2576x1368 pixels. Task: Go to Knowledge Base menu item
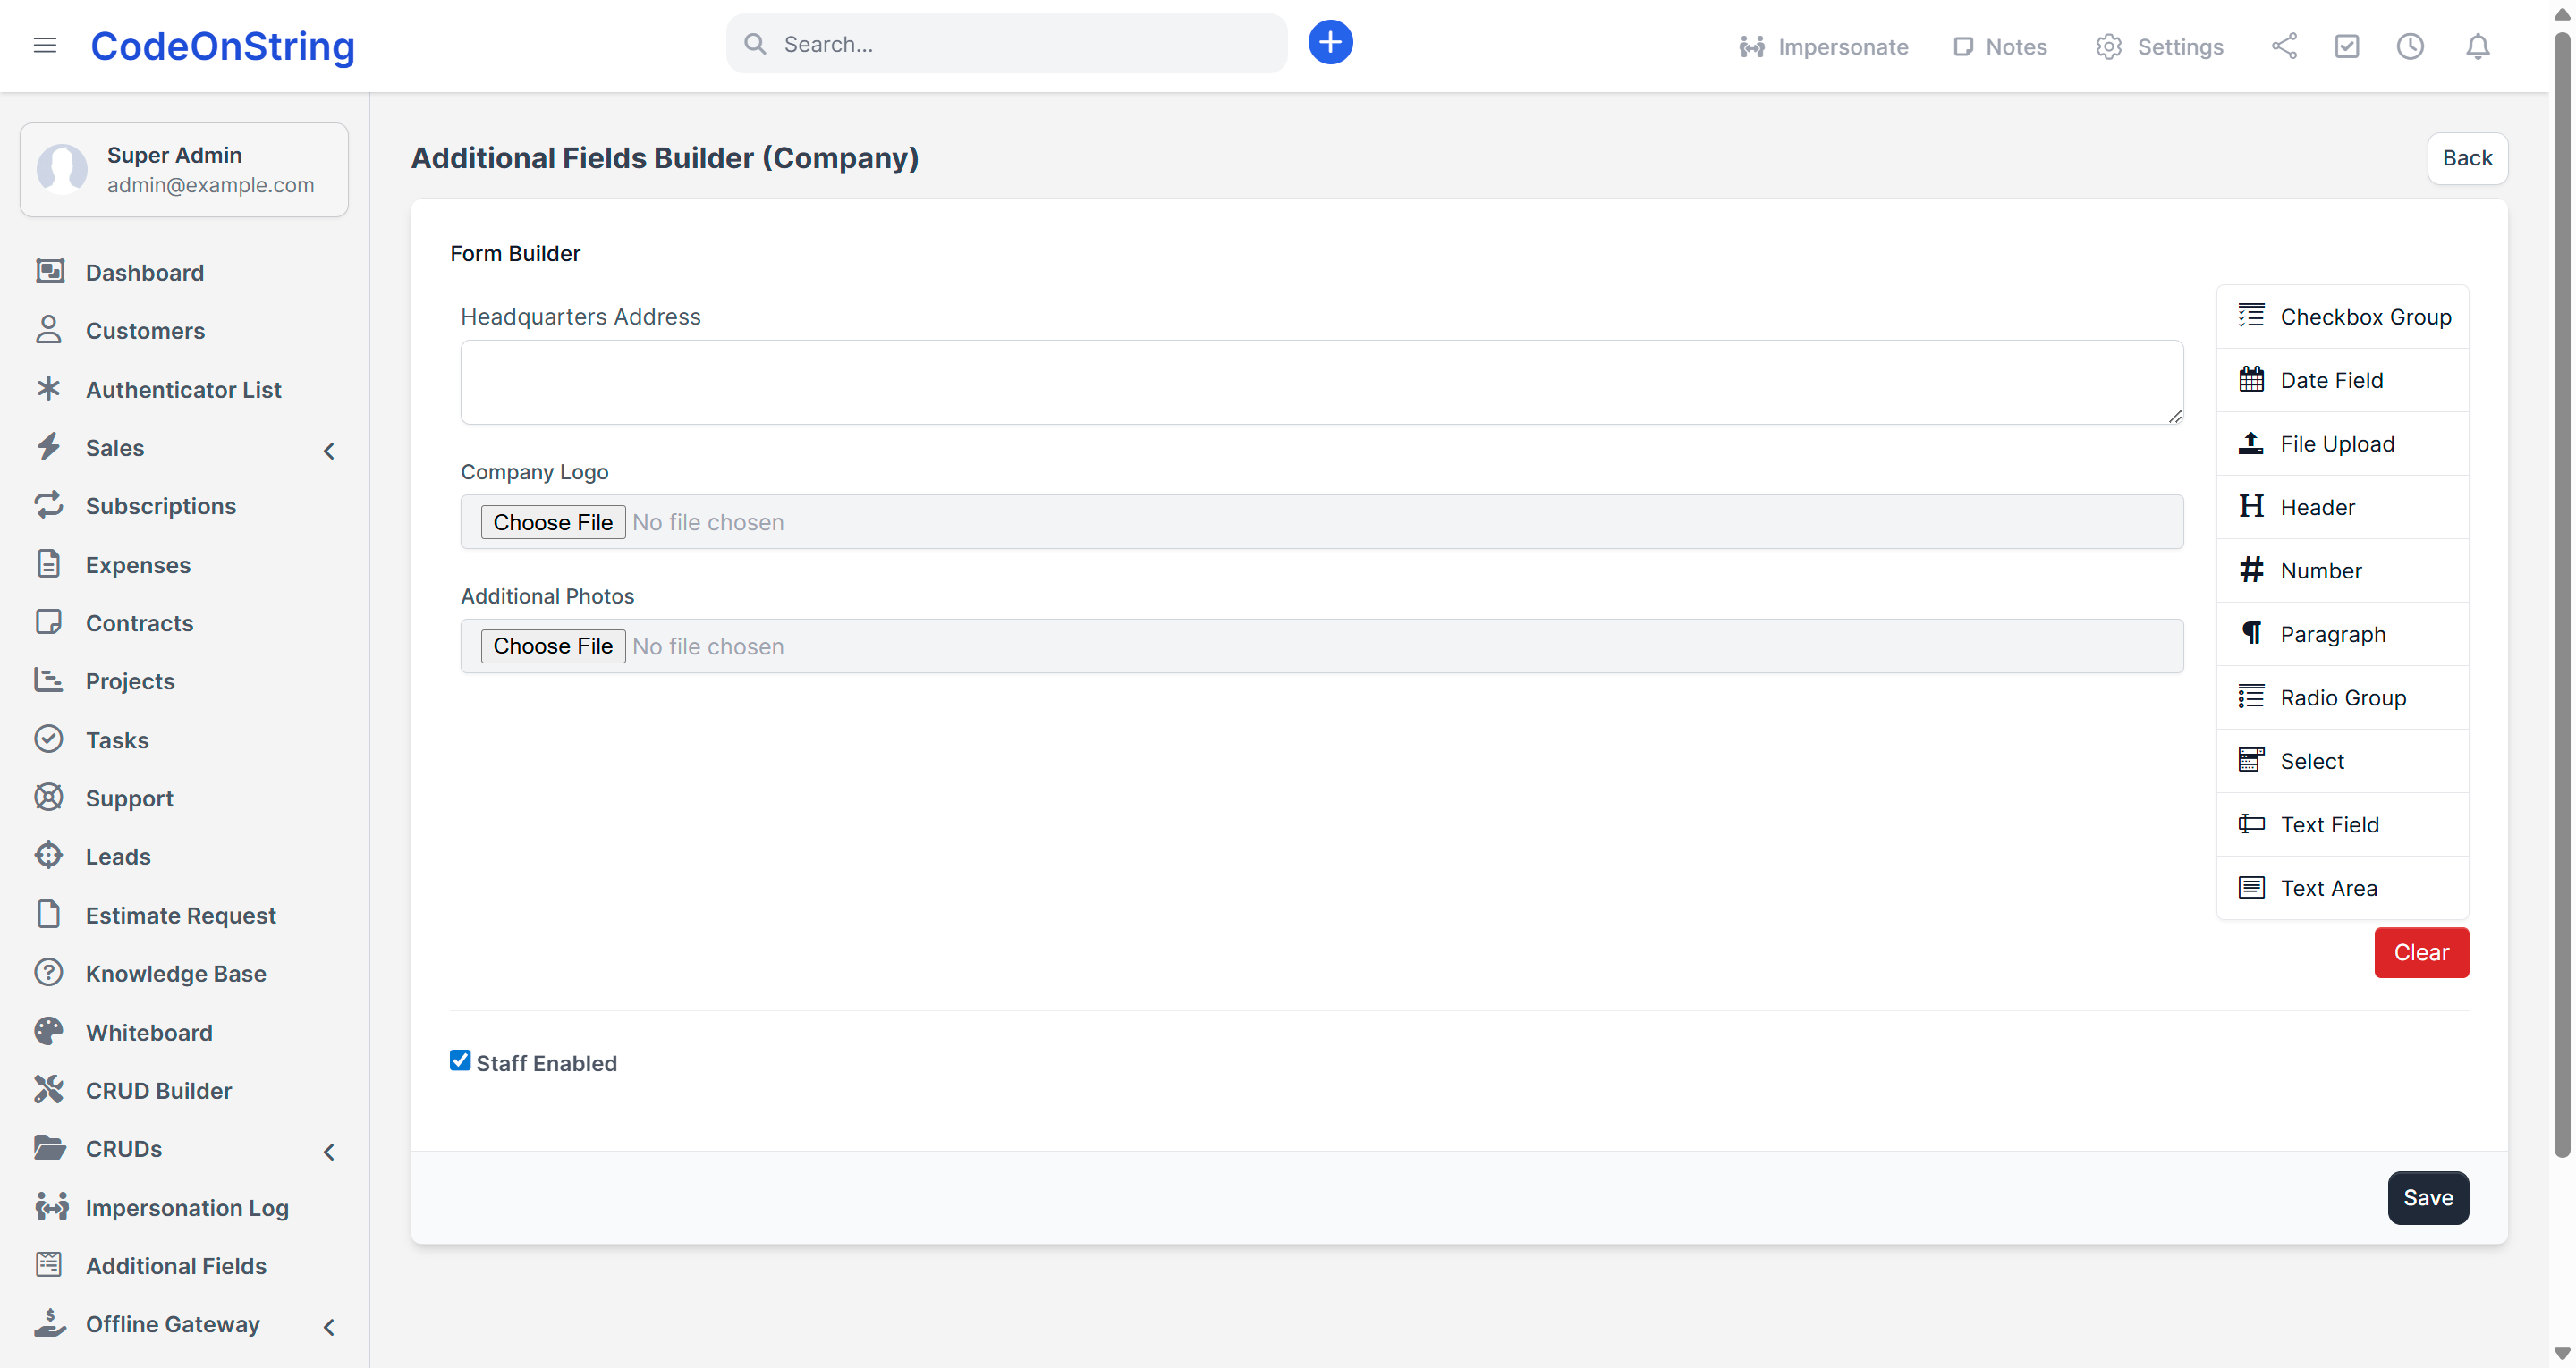176,973
